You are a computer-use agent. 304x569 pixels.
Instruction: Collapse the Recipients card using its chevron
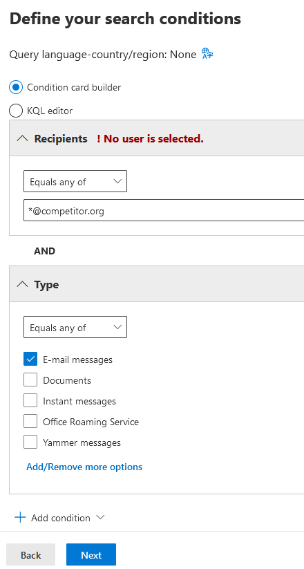pos(22,139)
